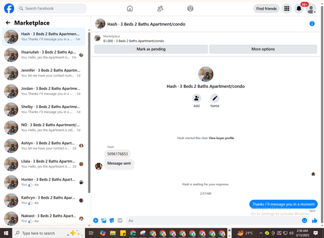Open the Windows Start menu

pos(6,233)
